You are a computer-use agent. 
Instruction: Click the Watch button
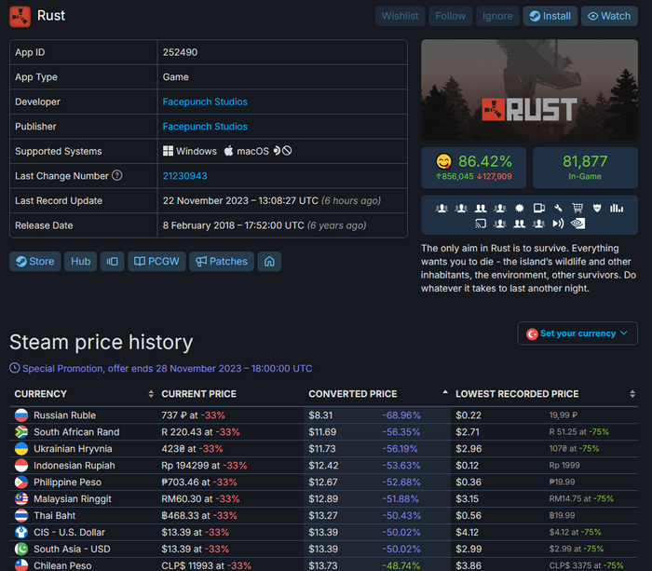(x=609, y=16)
